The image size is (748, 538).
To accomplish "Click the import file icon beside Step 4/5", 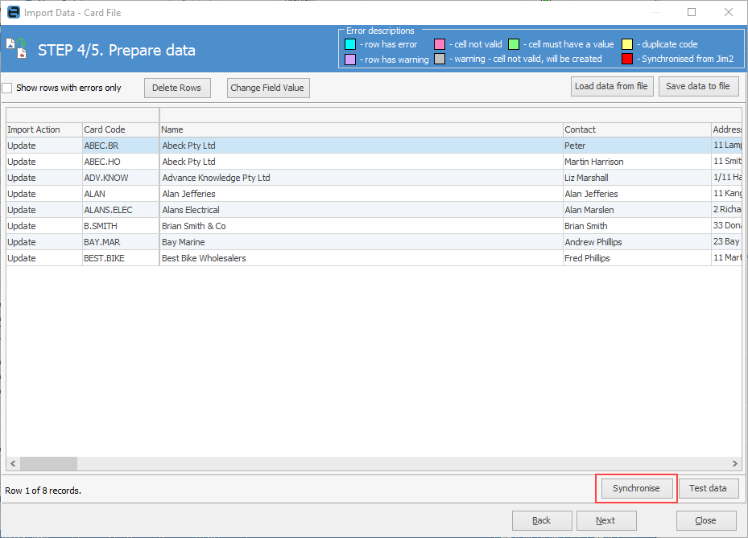I will (16, 49).
